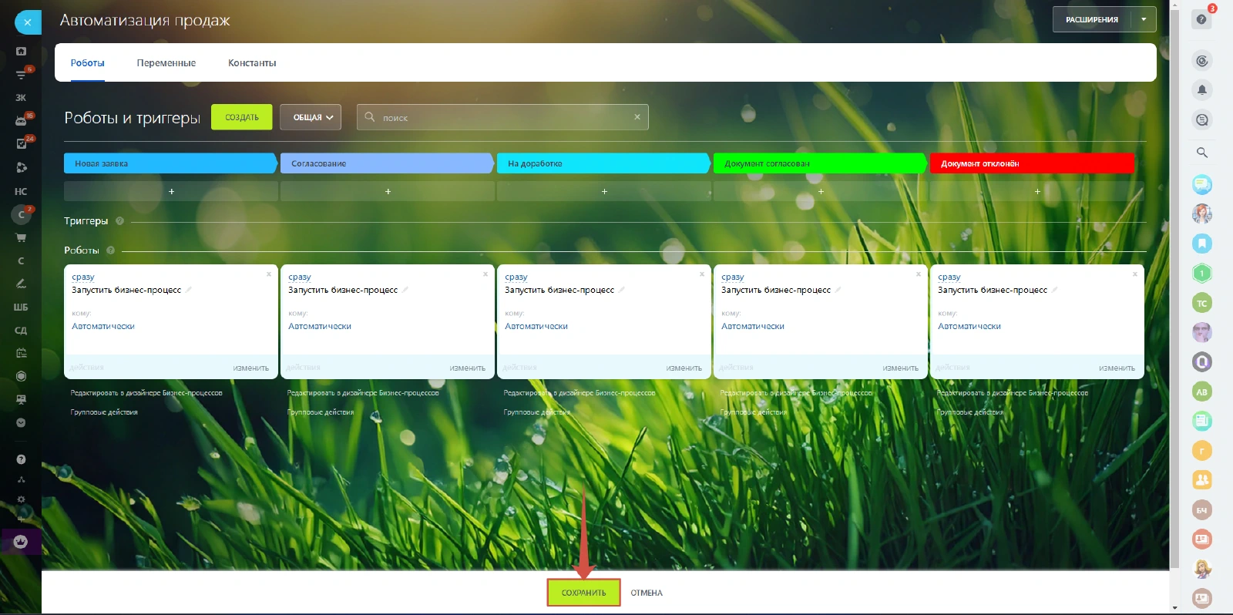Open Автоматически recipient selector in Документ отклонён robot
Image resolution: width=1233 pixels, height=615 pixels.
pyautogui.click(x=969, y=327)
